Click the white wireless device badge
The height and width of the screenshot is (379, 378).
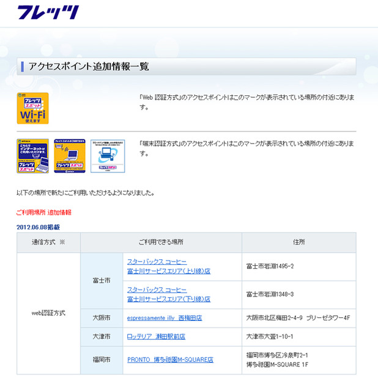coord(108,156)
